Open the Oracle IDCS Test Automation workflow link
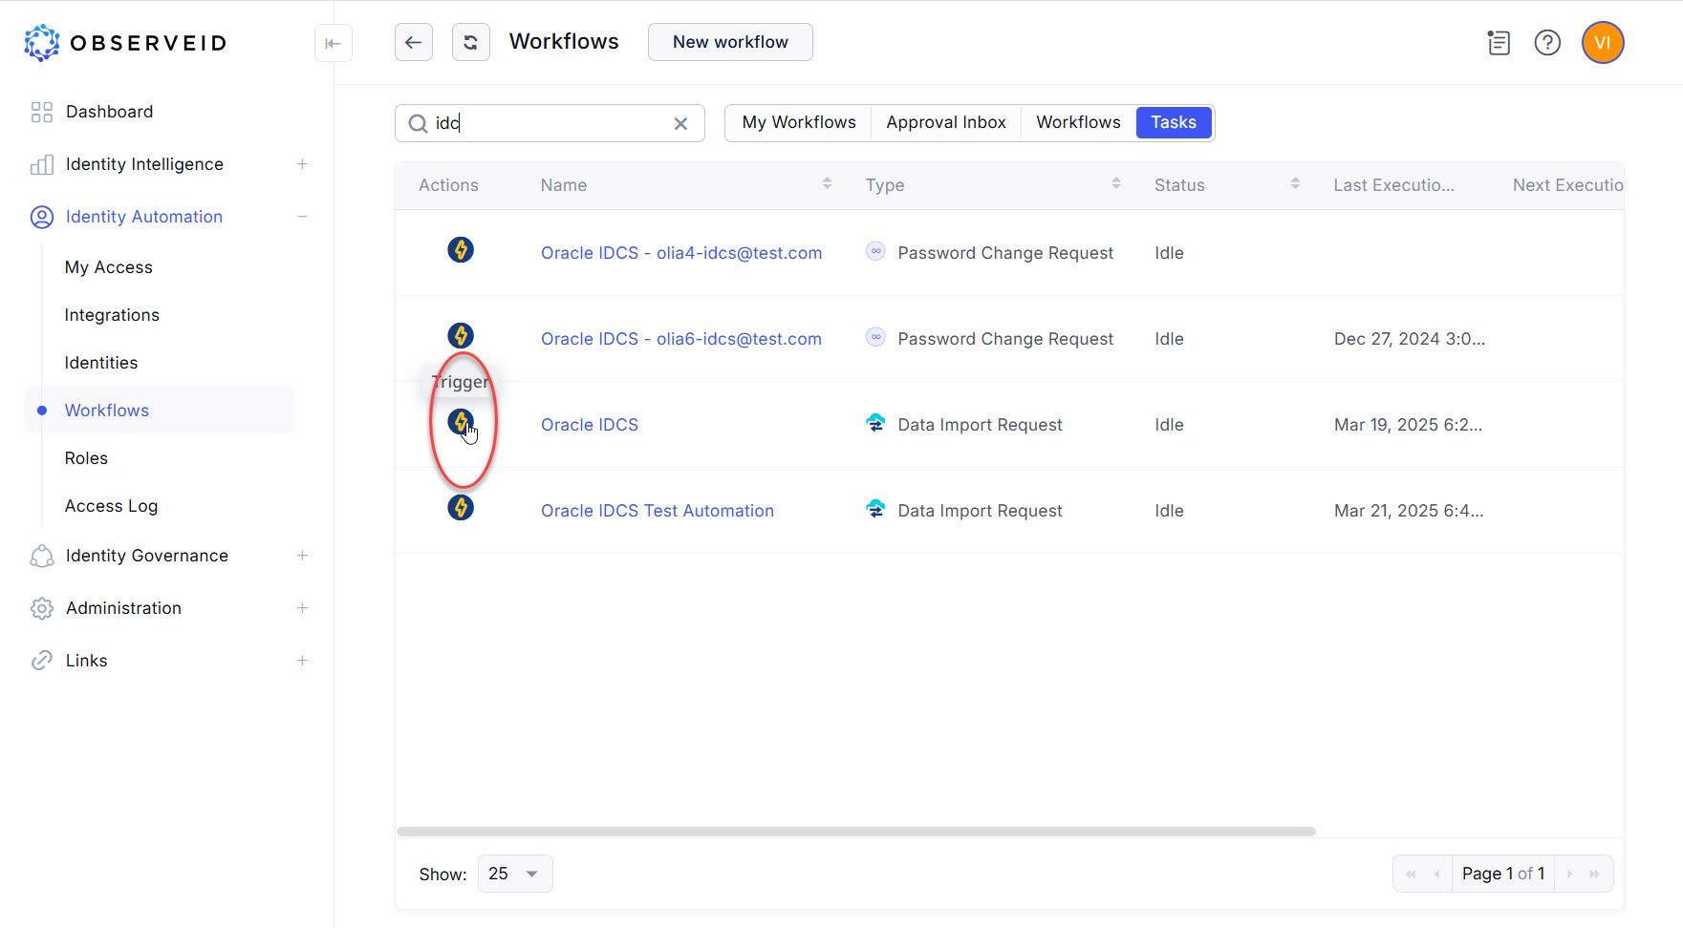The image size is (1683, 928). tap(657, 510)
